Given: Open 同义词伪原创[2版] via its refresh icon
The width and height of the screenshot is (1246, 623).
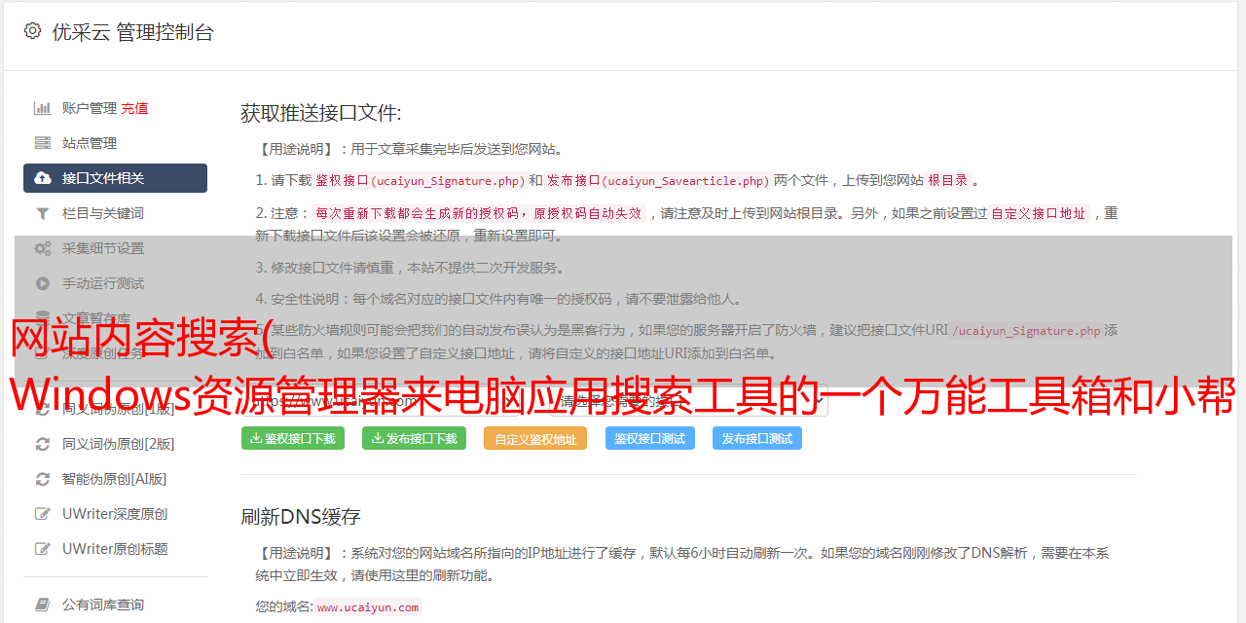Looking at the screenshot, I should (43, 444).
